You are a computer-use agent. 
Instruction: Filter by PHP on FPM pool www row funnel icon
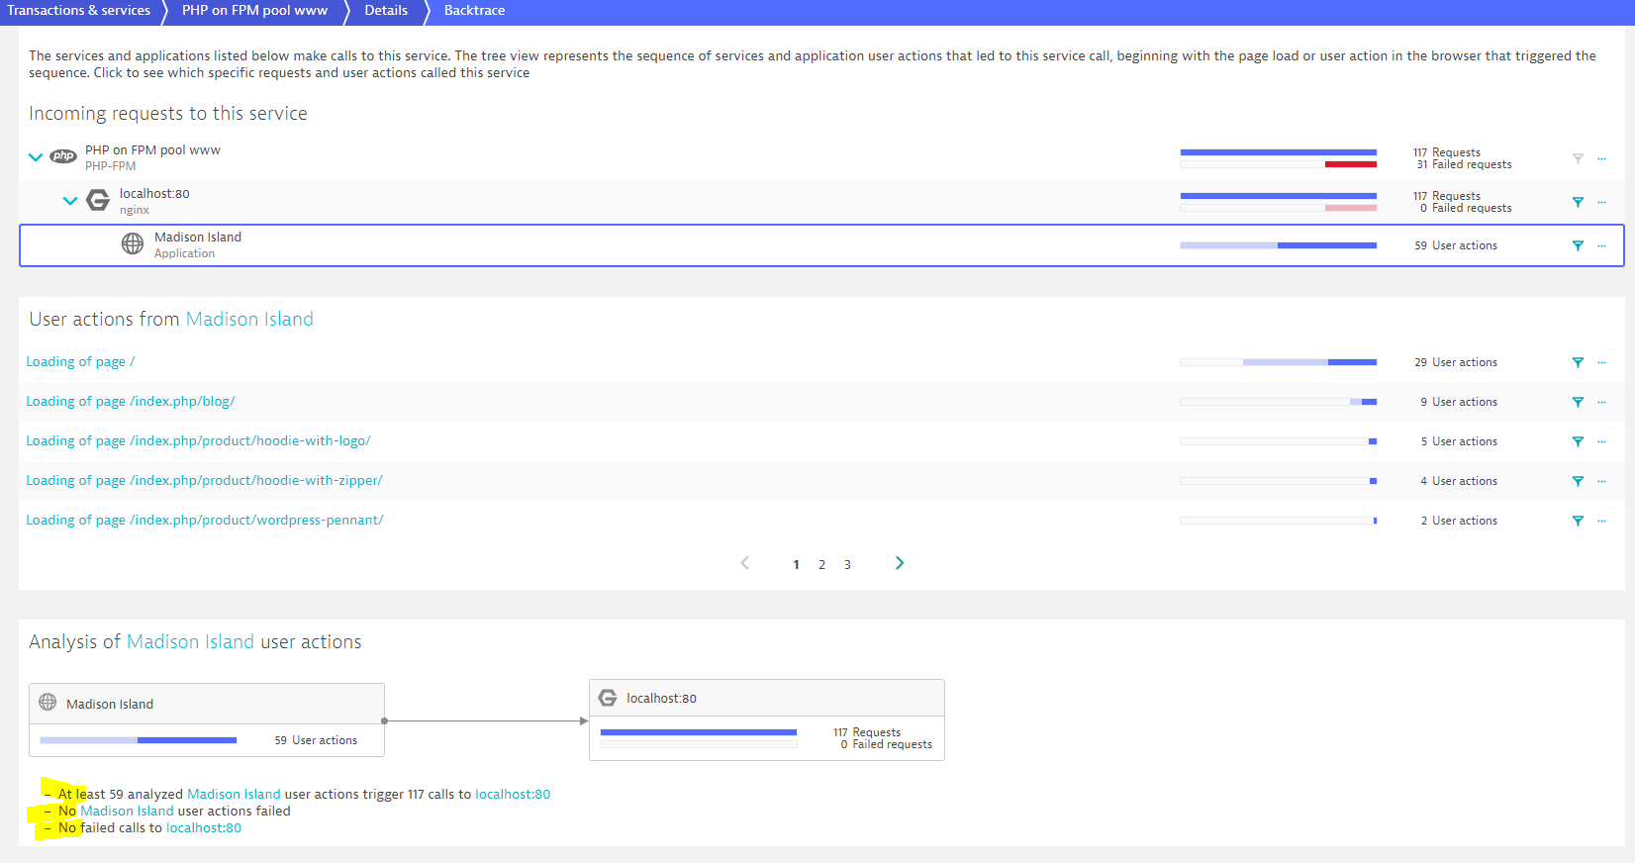pos(1578,158)
